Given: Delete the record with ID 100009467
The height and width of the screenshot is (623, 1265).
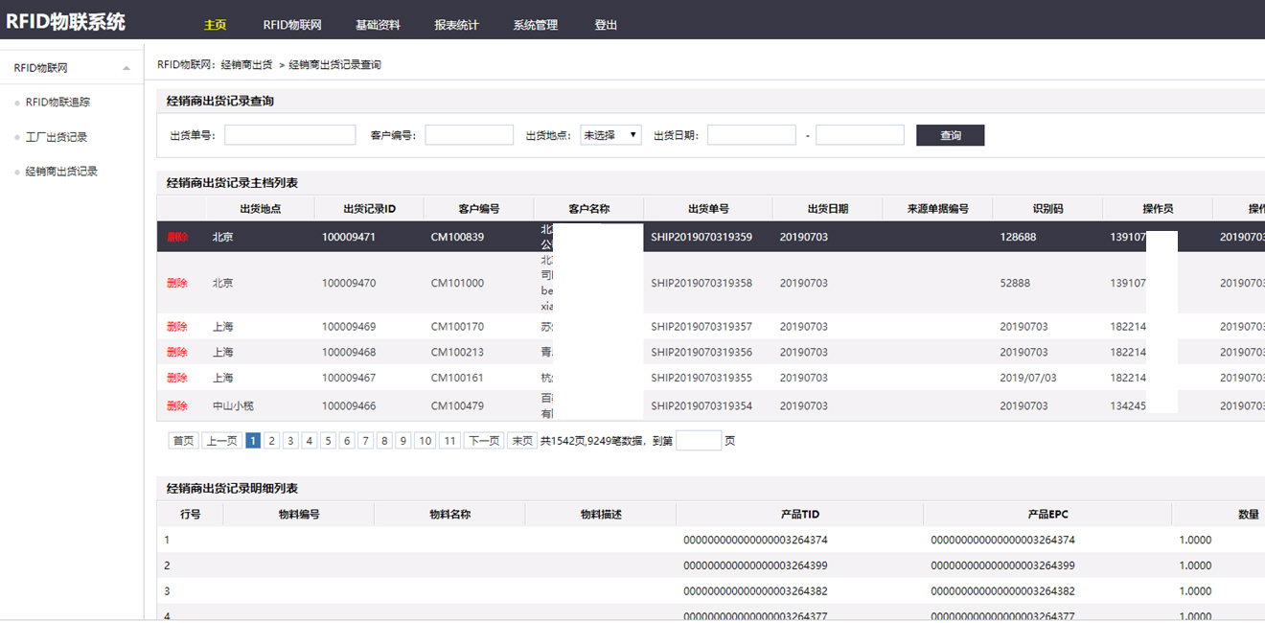Looking at the screenshot, I should point(177,378).
